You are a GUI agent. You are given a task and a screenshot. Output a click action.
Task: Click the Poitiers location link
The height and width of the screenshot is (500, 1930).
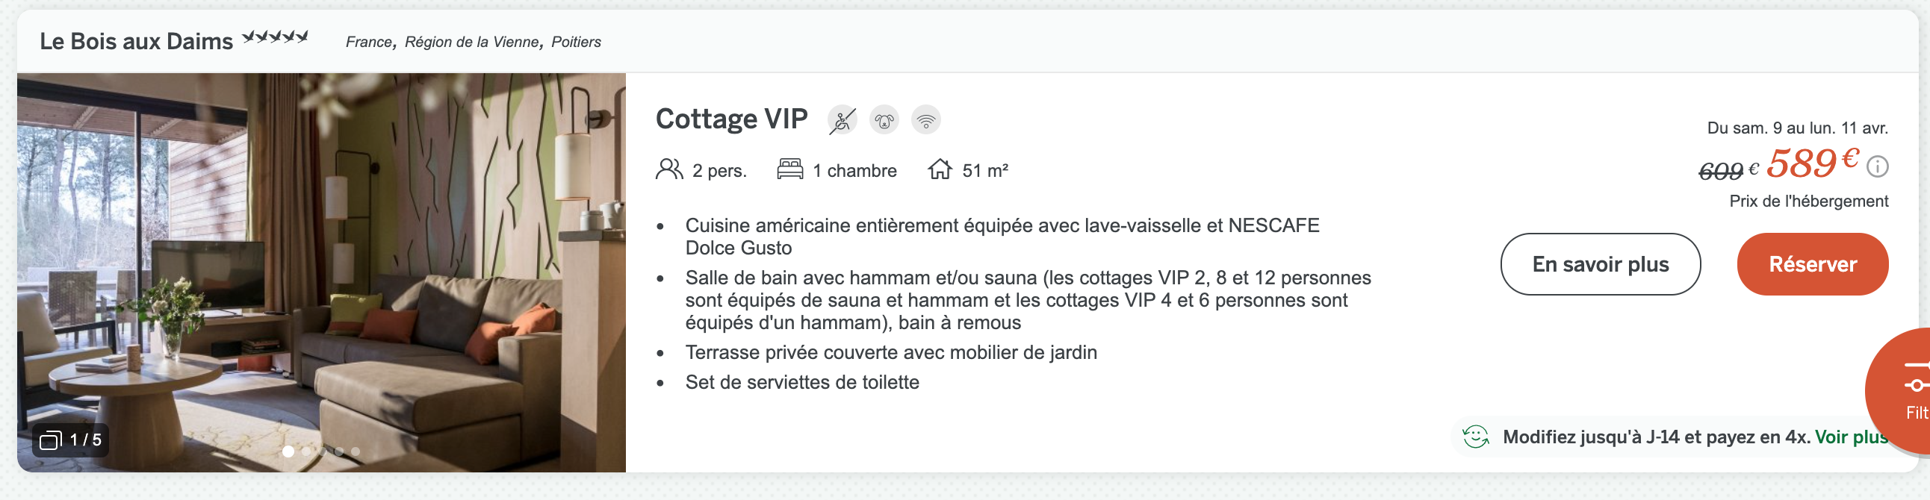click(576, 42)
